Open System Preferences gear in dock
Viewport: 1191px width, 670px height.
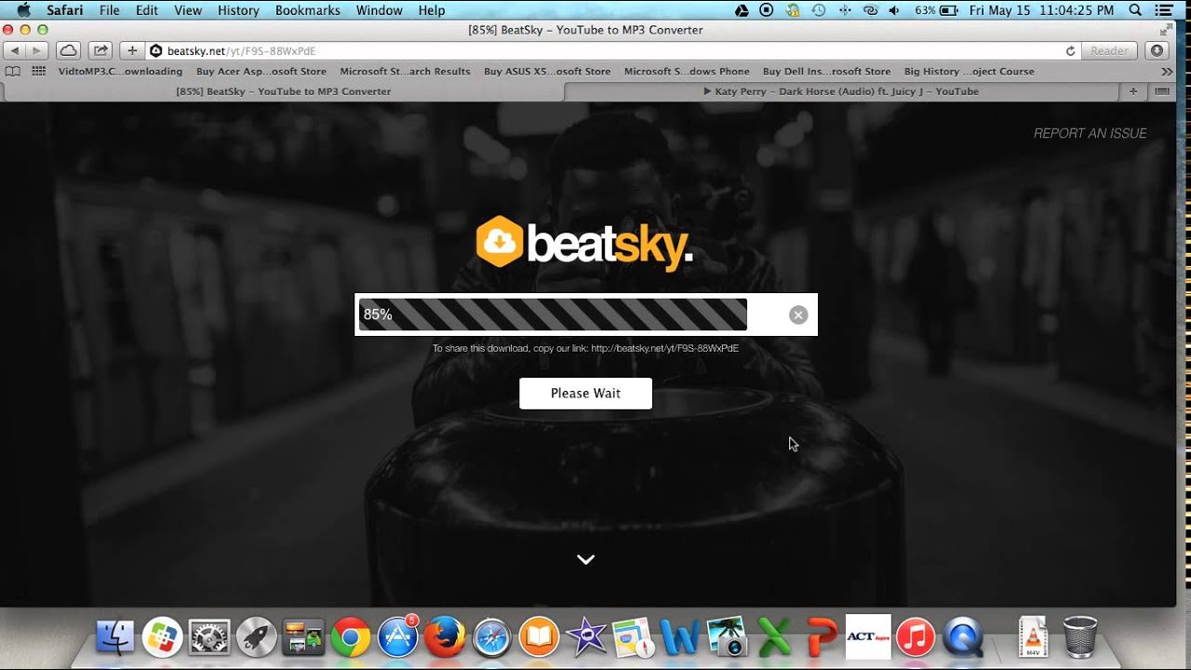point(209,637)
